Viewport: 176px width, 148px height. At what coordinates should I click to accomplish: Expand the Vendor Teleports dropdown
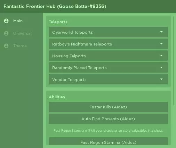pyautogui.click(x=108, y=79)
